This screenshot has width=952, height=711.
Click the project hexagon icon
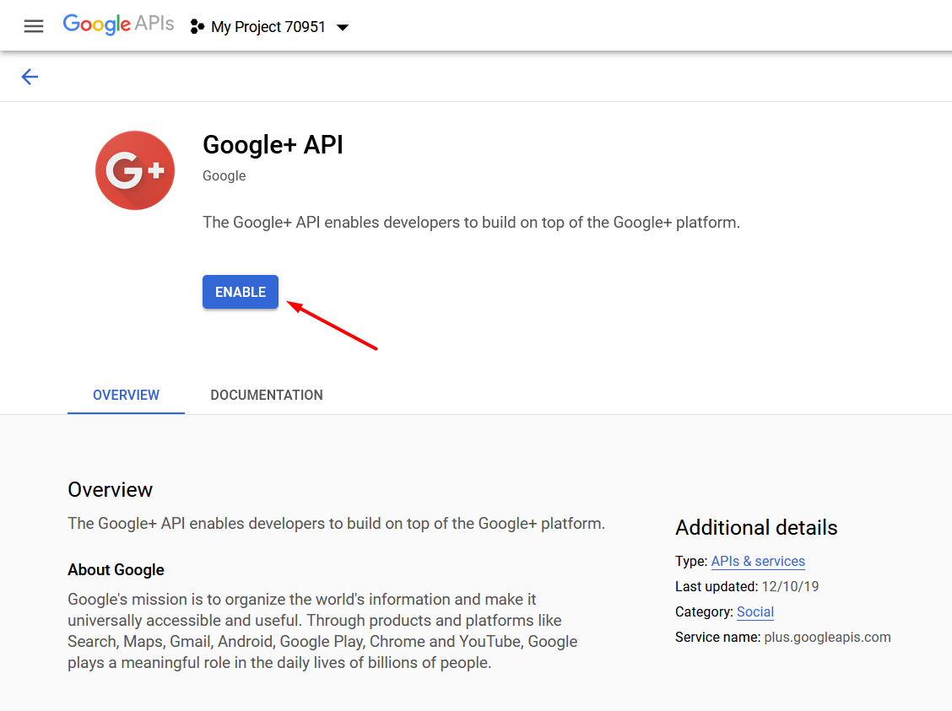coord(197,27)
